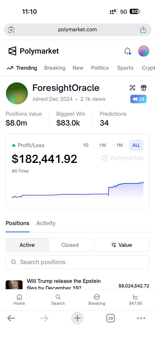This screenshot has width=155, height=338.
Task: Tap the browser back arrow
Action: tap(11, 318)
